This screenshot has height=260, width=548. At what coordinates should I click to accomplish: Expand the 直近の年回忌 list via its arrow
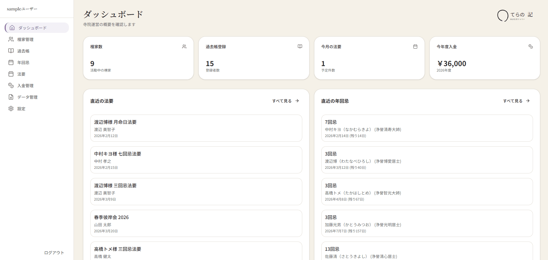(x=528, y=101)
